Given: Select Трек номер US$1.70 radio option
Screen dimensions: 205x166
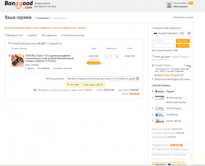Looking at the screenshot, I should (x=83, y=85).
